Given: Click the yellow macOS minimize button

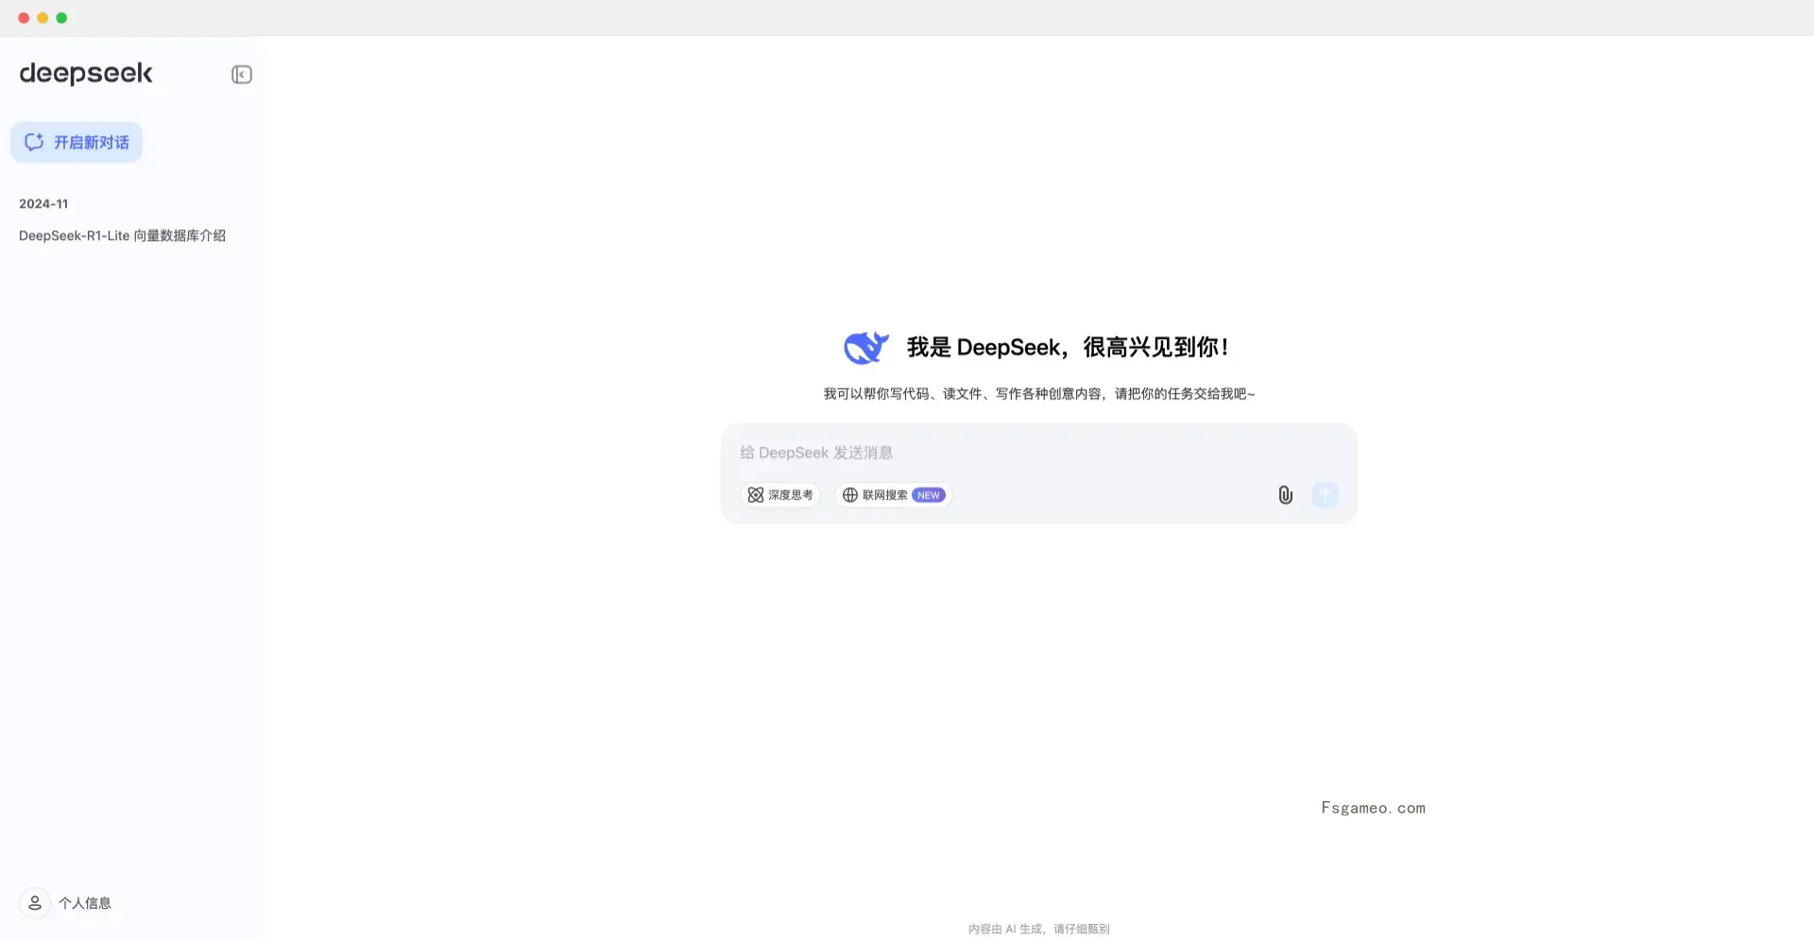Looking at the screenshot, I should click(x=43, y=18).
